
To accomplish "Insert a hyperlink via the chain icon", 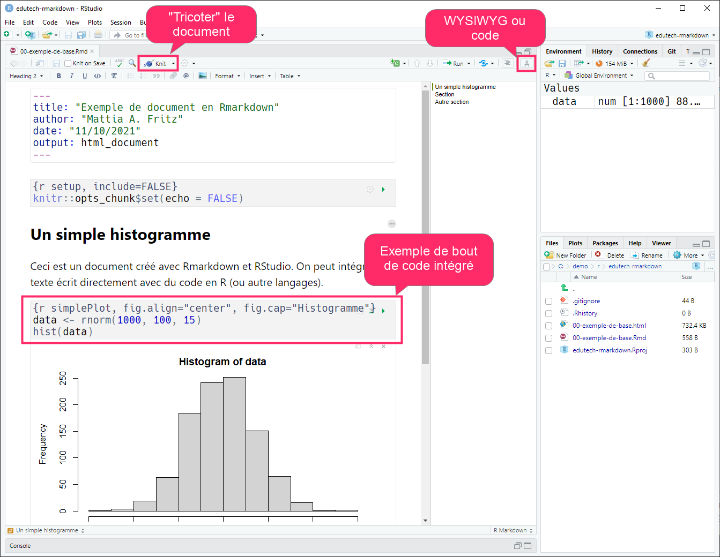I will tap(173, 76).
